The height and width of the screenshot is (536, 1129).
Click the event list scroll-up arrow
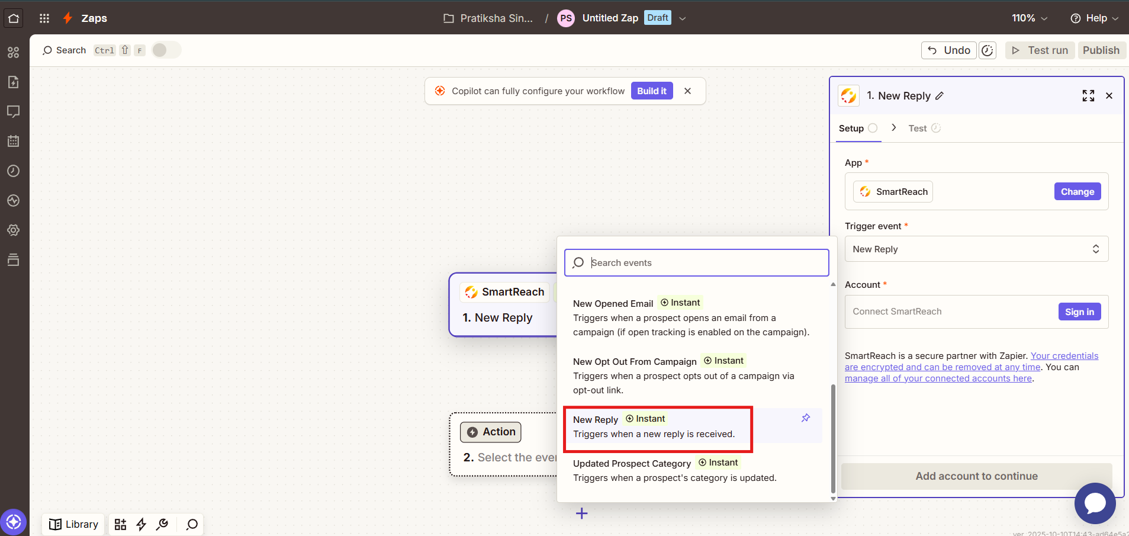[x=833, y=285]
